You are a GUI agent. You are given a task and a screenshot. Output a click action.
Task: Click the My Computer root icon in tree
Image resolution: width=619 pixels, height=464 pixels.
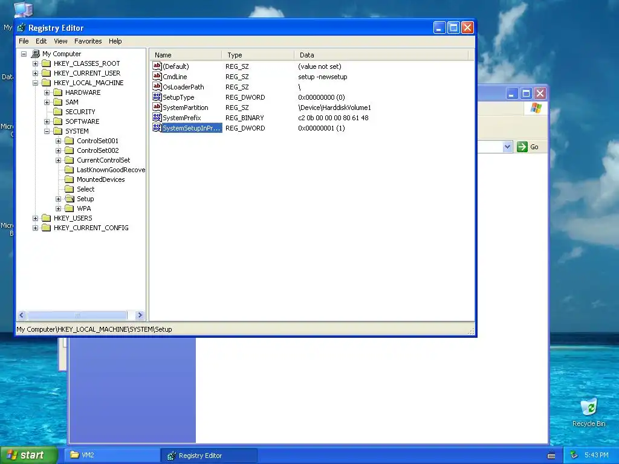[x=36, y=54]
